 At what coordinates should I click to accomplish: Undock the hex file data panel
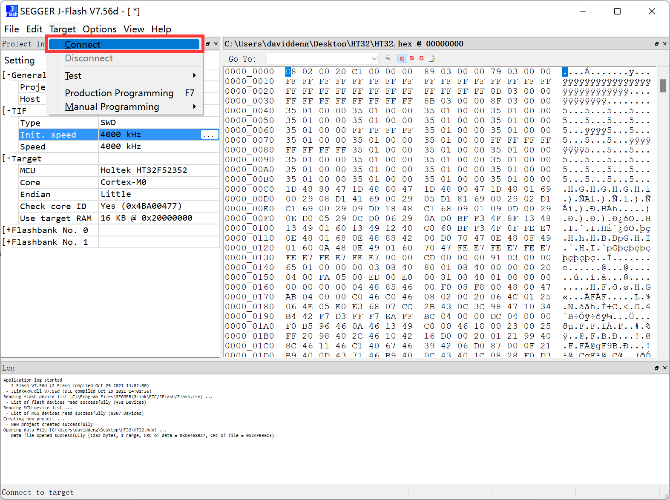coord(656,44)
